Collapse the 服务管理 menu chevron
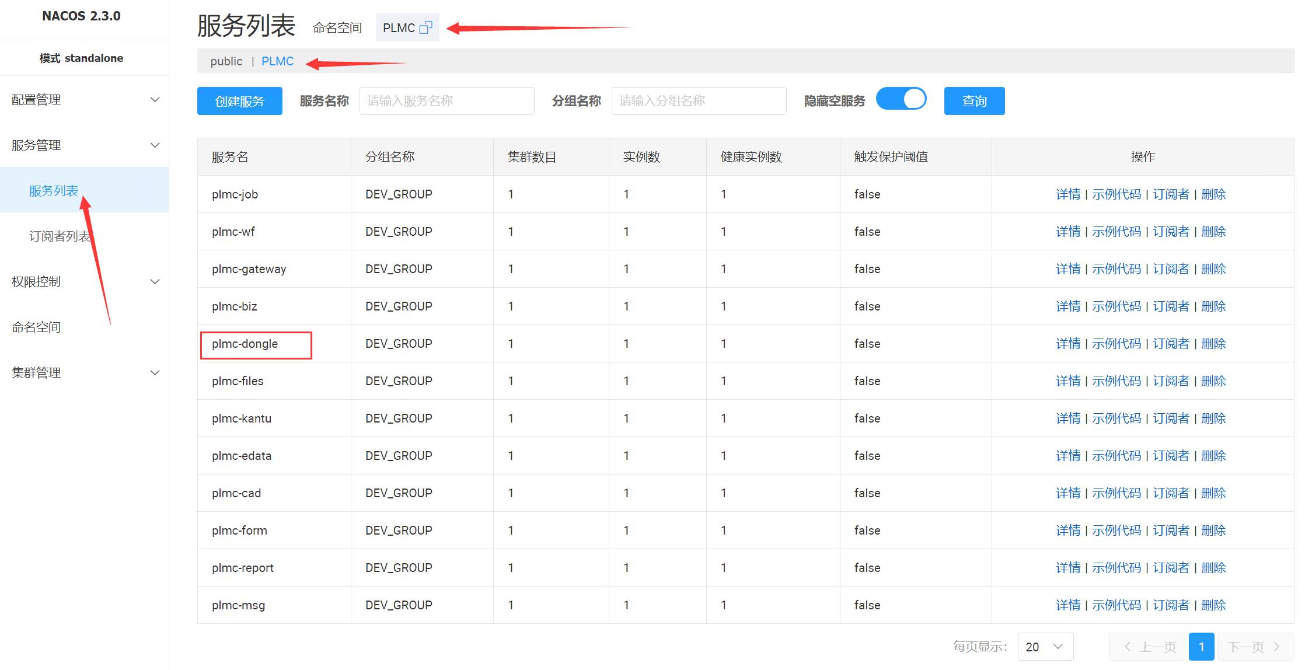This screenshot has width=1312, height=670. (x=155, y=145)
